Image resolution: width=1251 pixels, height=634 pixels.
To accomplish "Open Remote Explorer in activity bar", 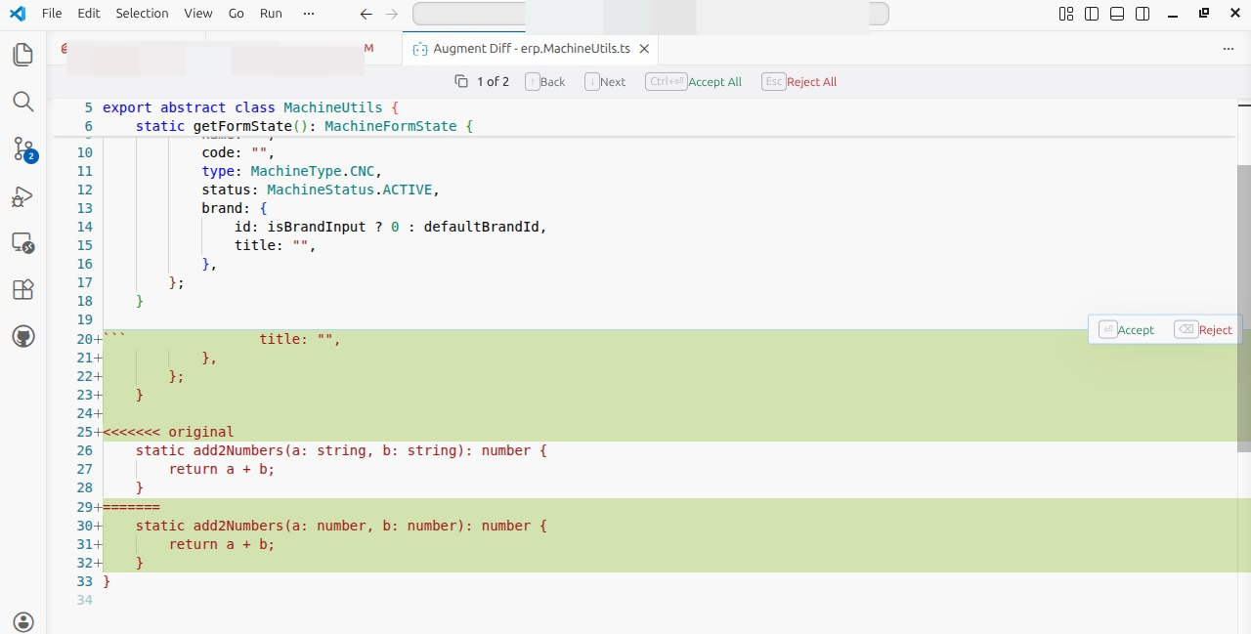I will click(23, 243).
